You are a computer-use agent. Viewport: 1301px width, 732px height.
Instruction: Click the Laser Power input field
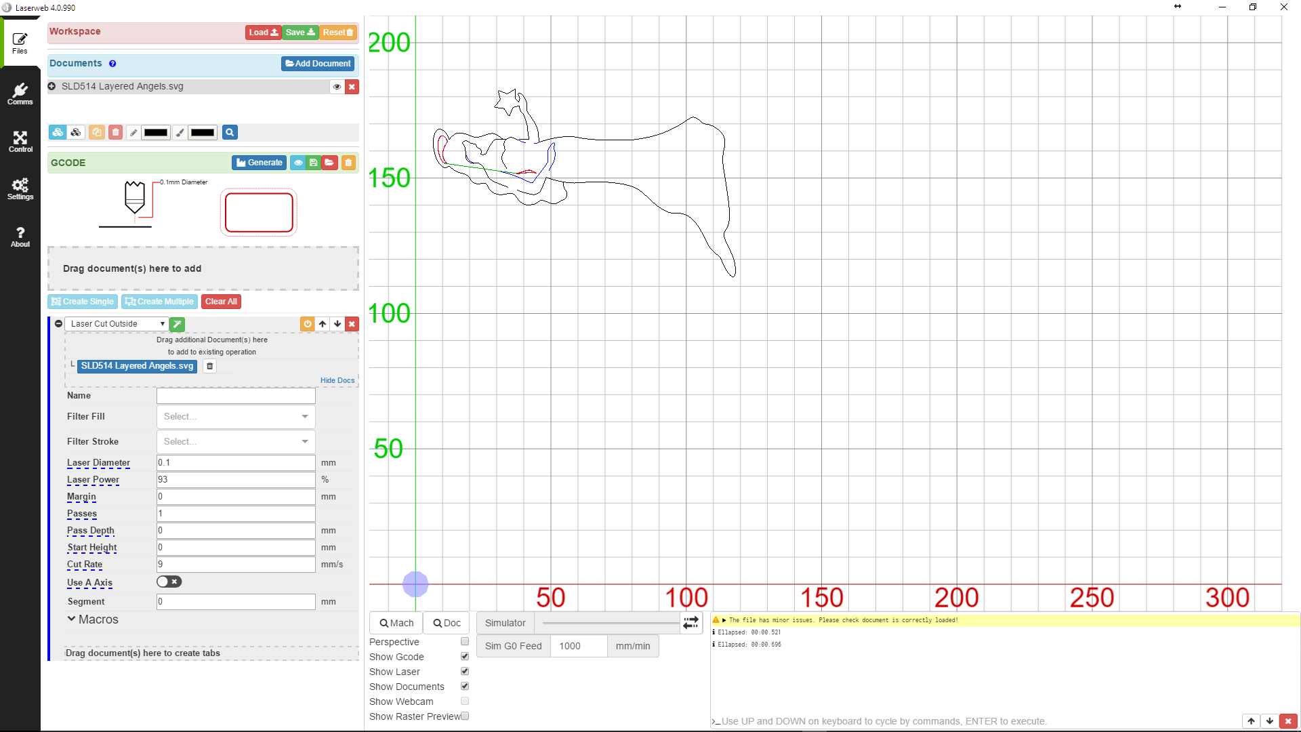pyautogui.click(x=236, y=480)
